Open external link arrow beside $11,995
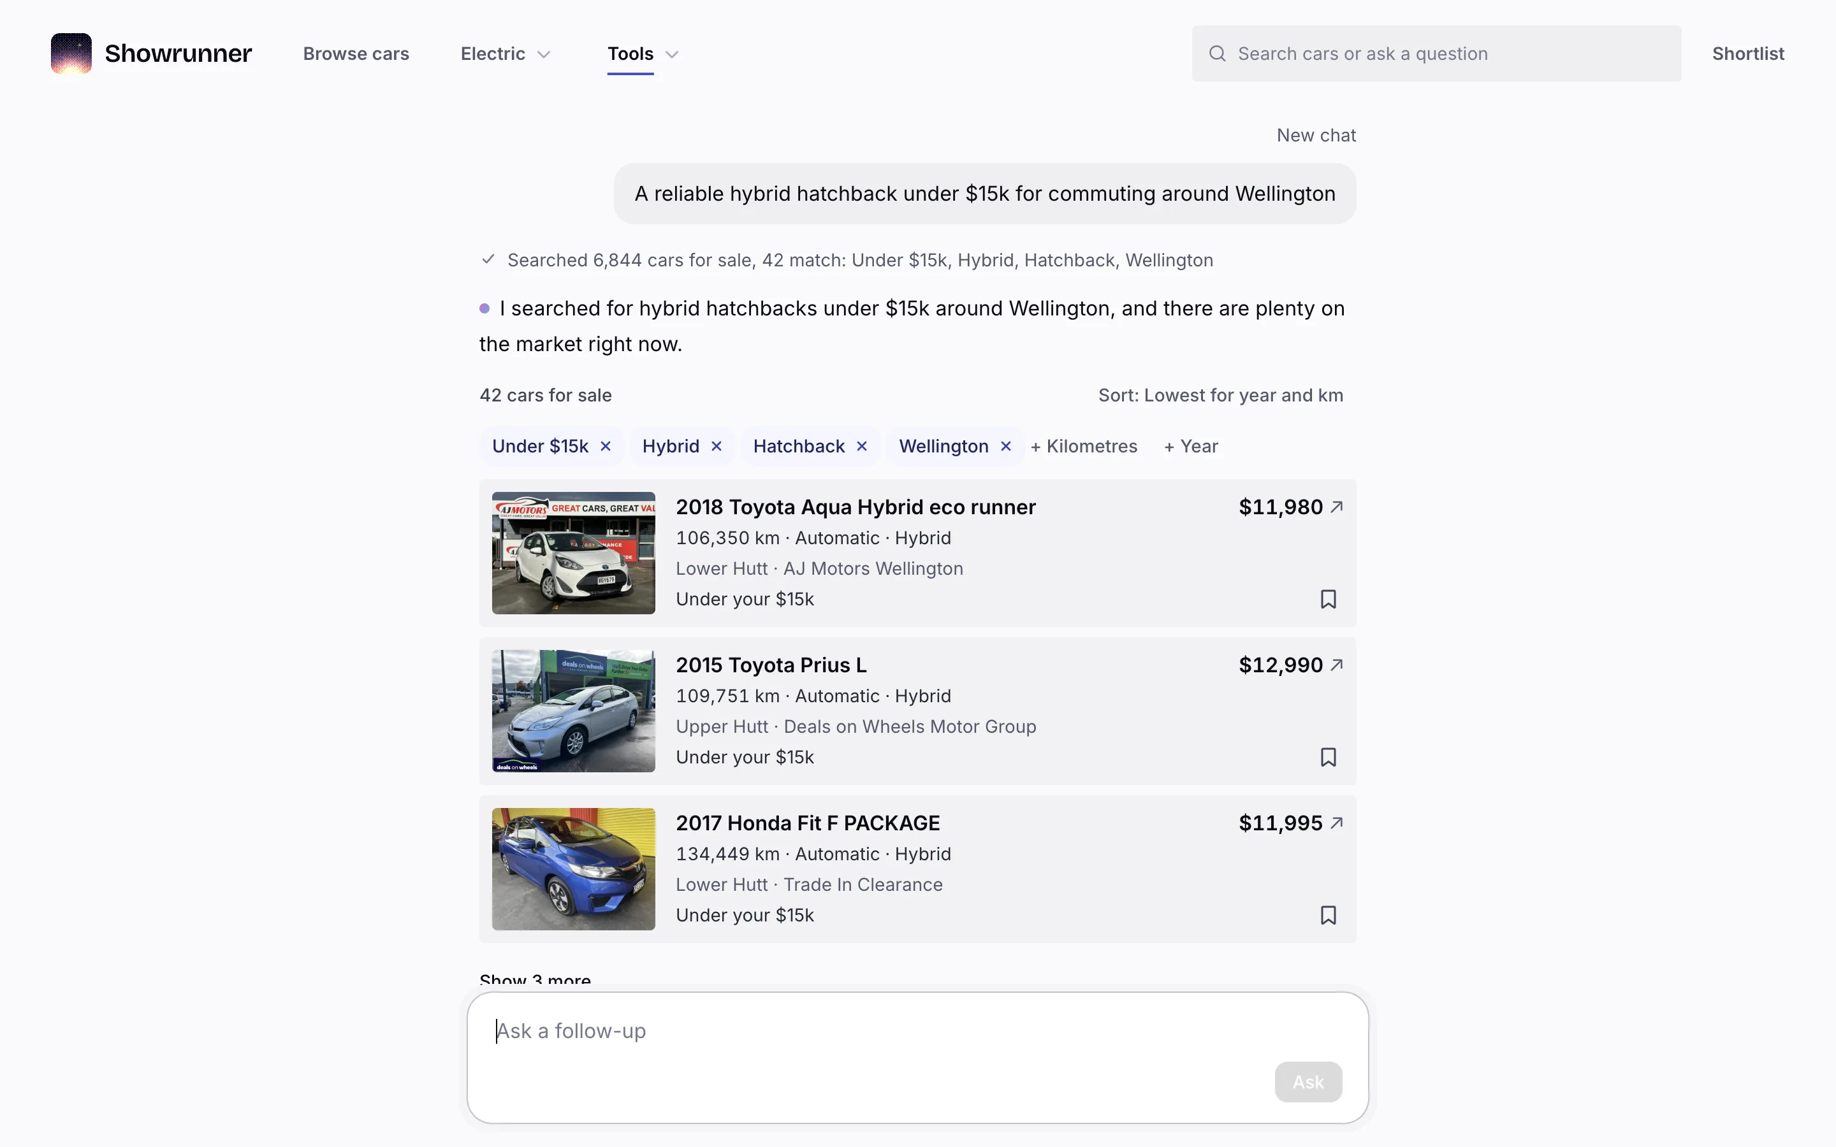The image size is (1836, 1147). click(1337, 822)
